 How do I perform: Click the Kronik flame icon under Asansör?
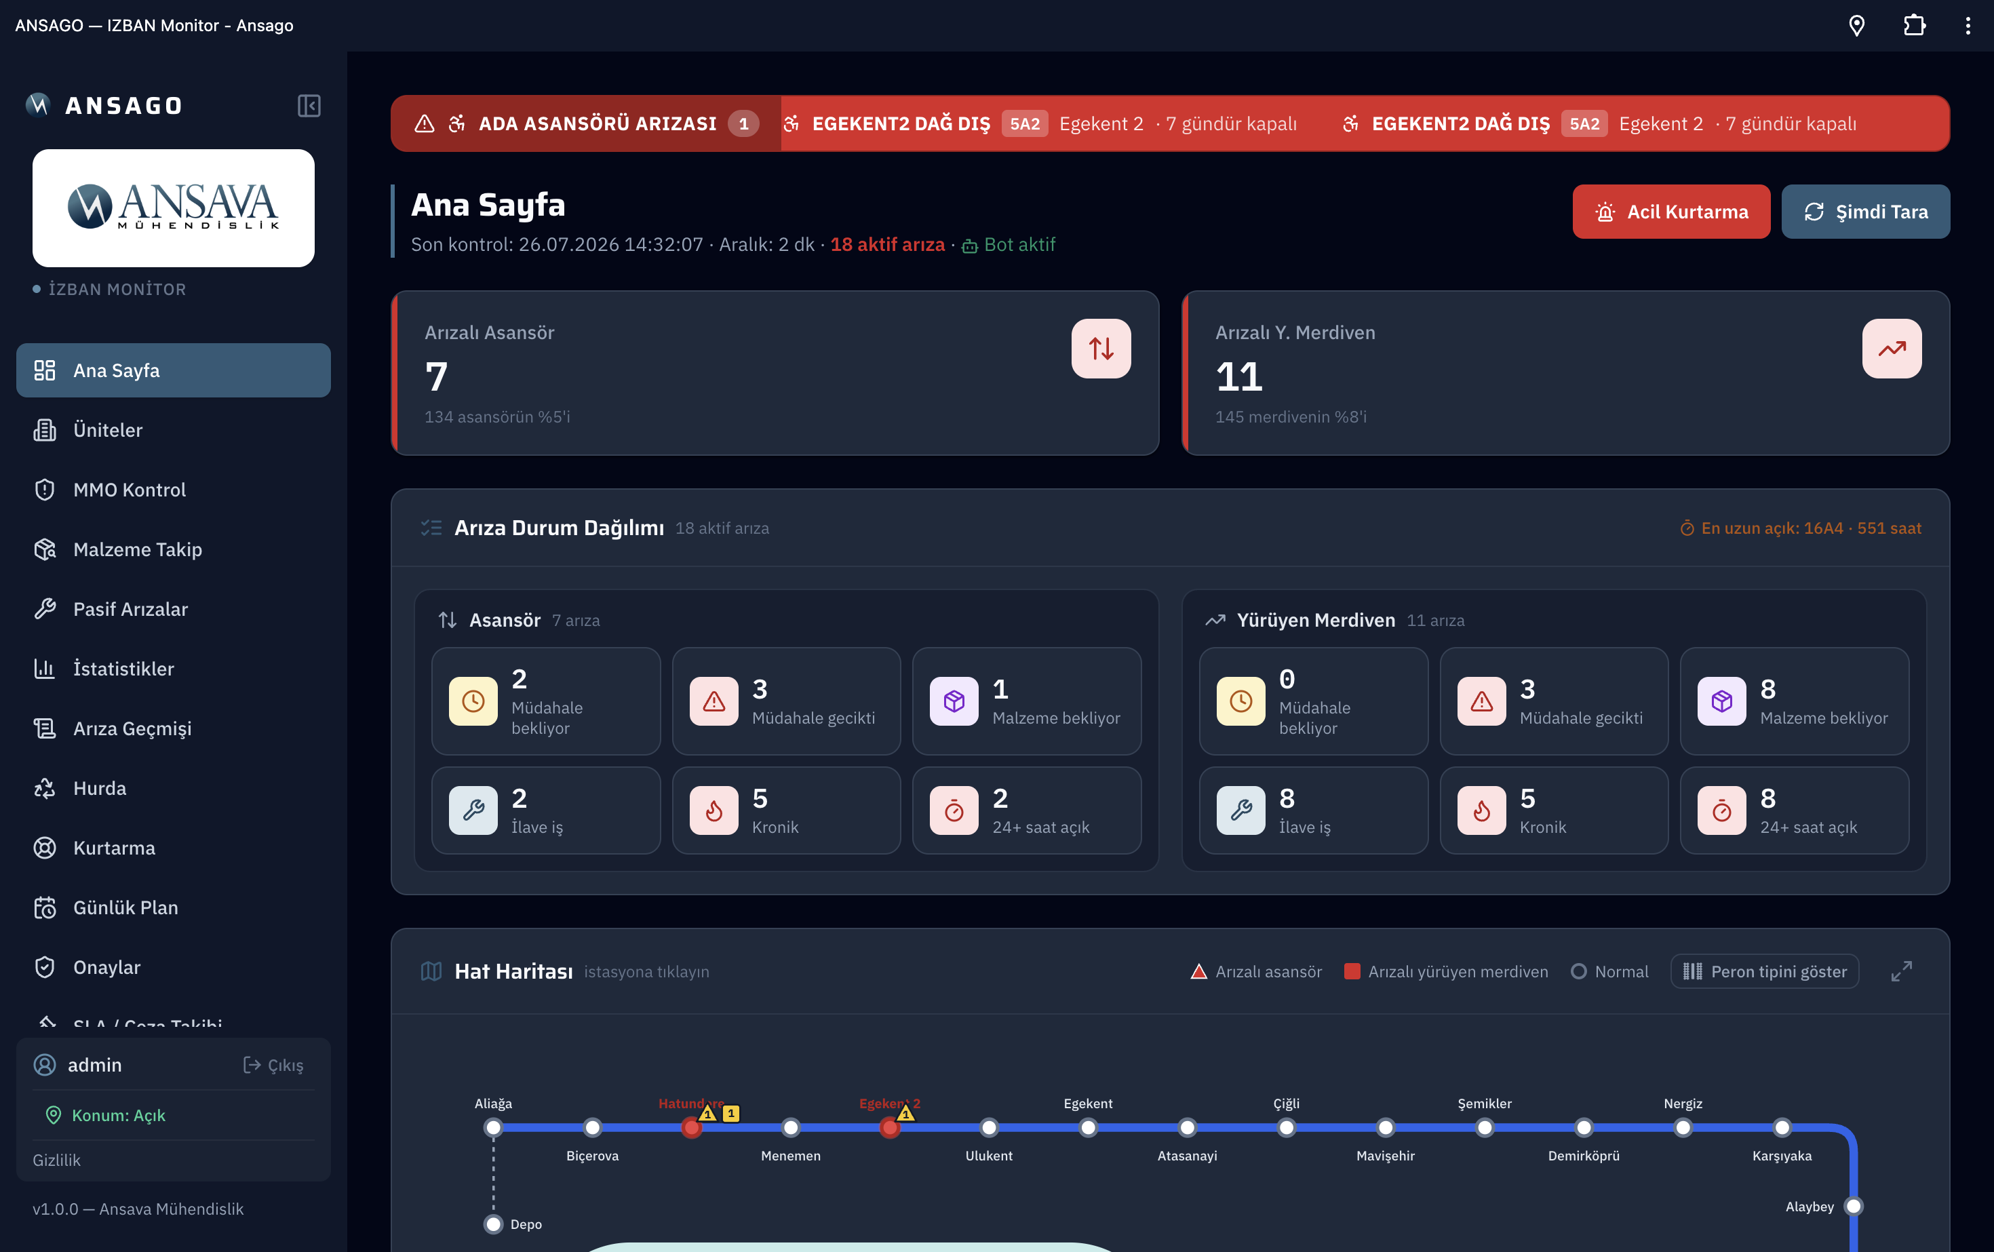click(713, 810)
